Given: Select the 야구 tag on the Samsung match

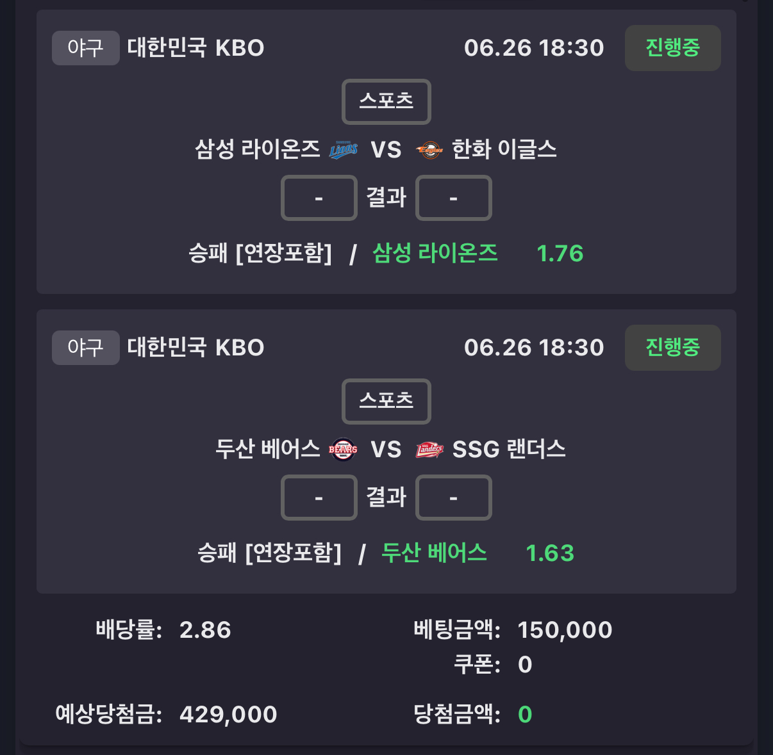Looking at the screenshot, I should click(x=85, y=48).
